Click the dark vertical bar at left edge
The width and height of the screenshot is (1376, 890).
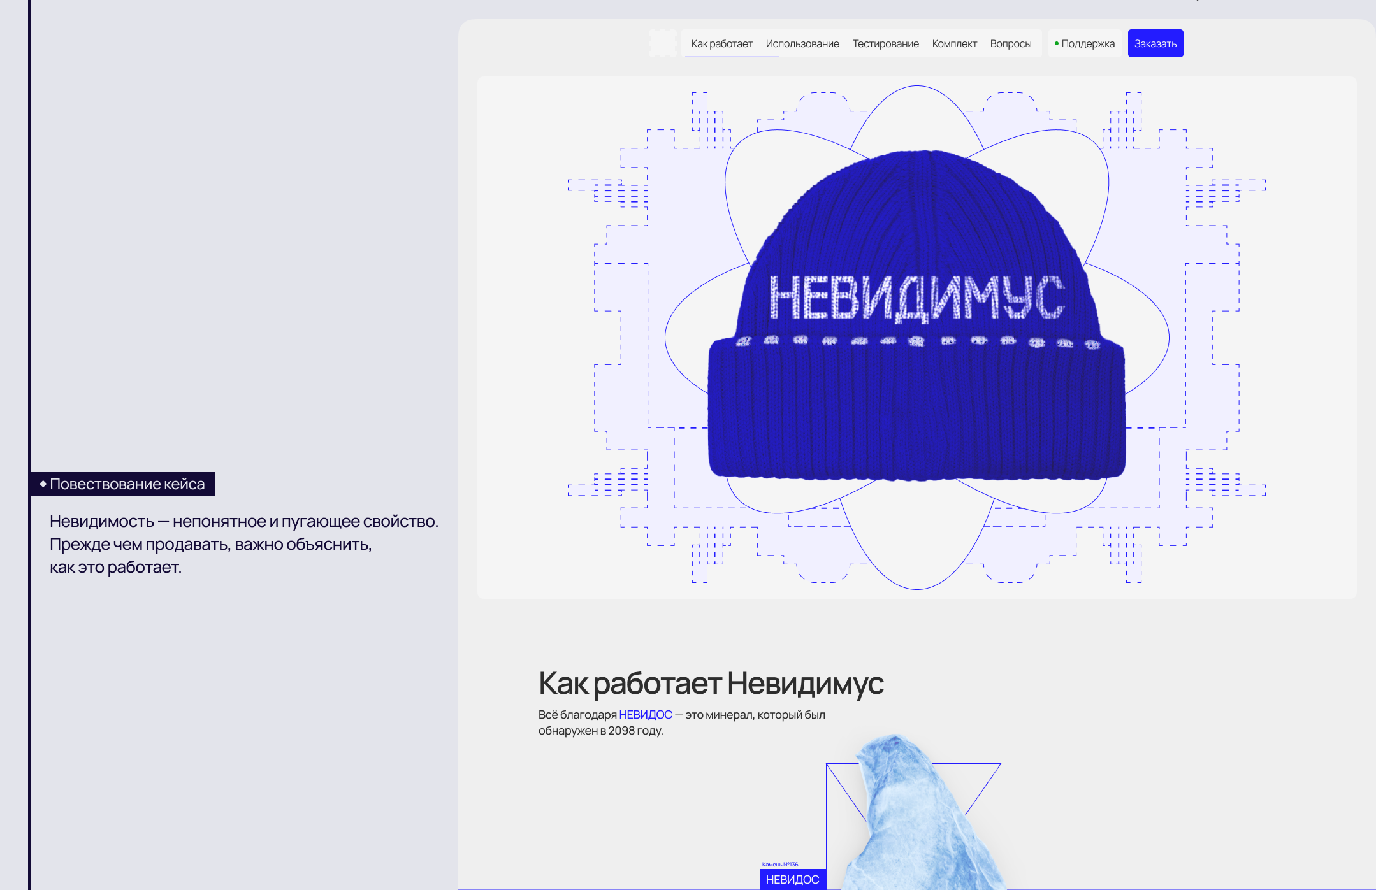coord(29,255)
